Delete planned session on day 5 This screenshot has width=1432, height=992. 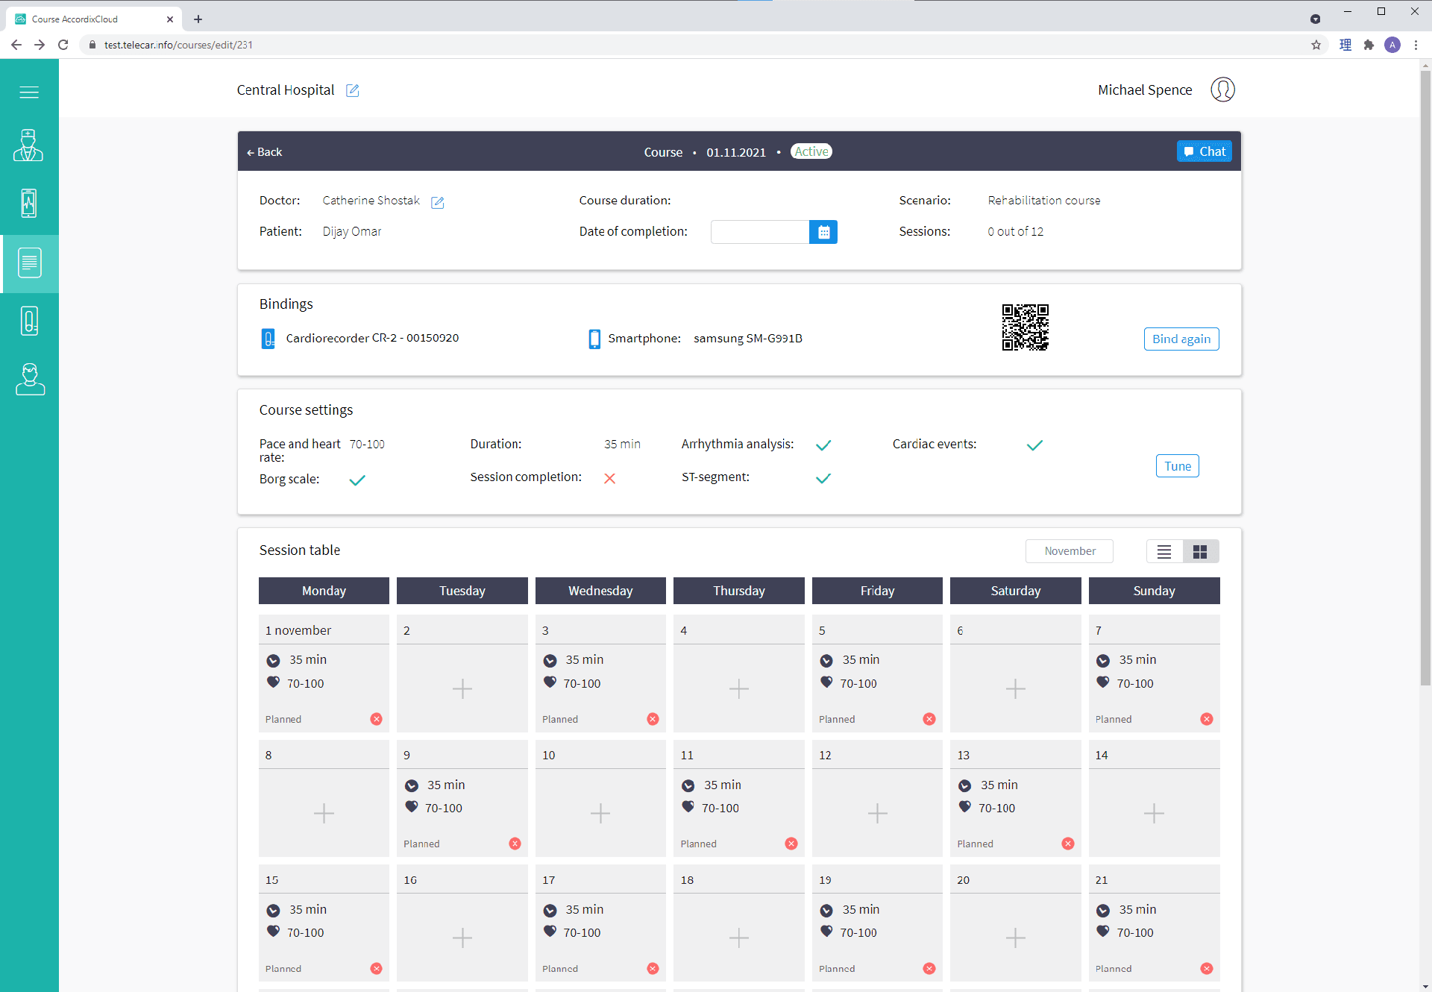click(x=929, y=719)
